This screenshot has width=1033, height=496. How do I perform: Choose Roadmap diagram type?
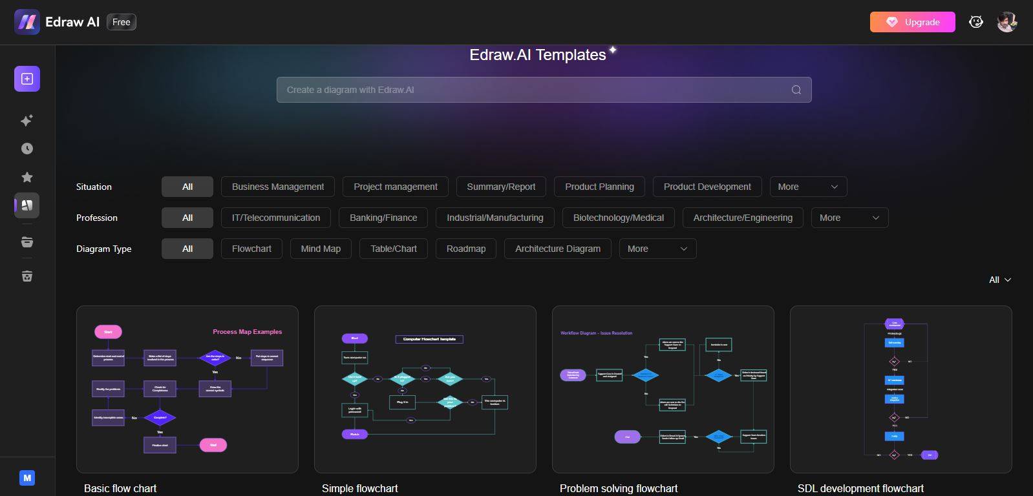click(466, 249)
